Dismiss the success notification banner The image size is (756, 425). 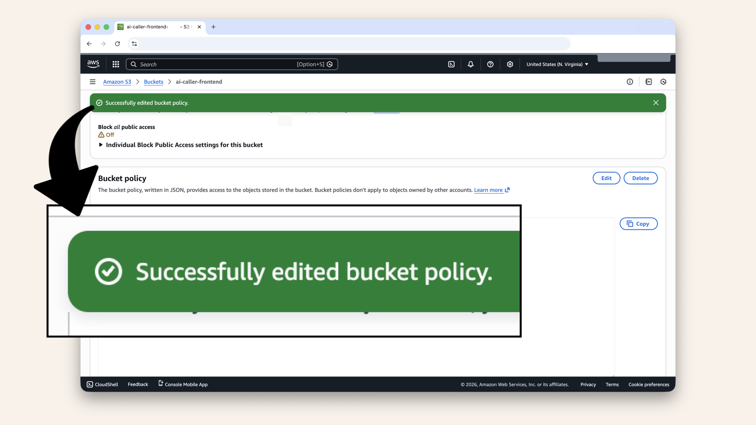pos(656,103)
